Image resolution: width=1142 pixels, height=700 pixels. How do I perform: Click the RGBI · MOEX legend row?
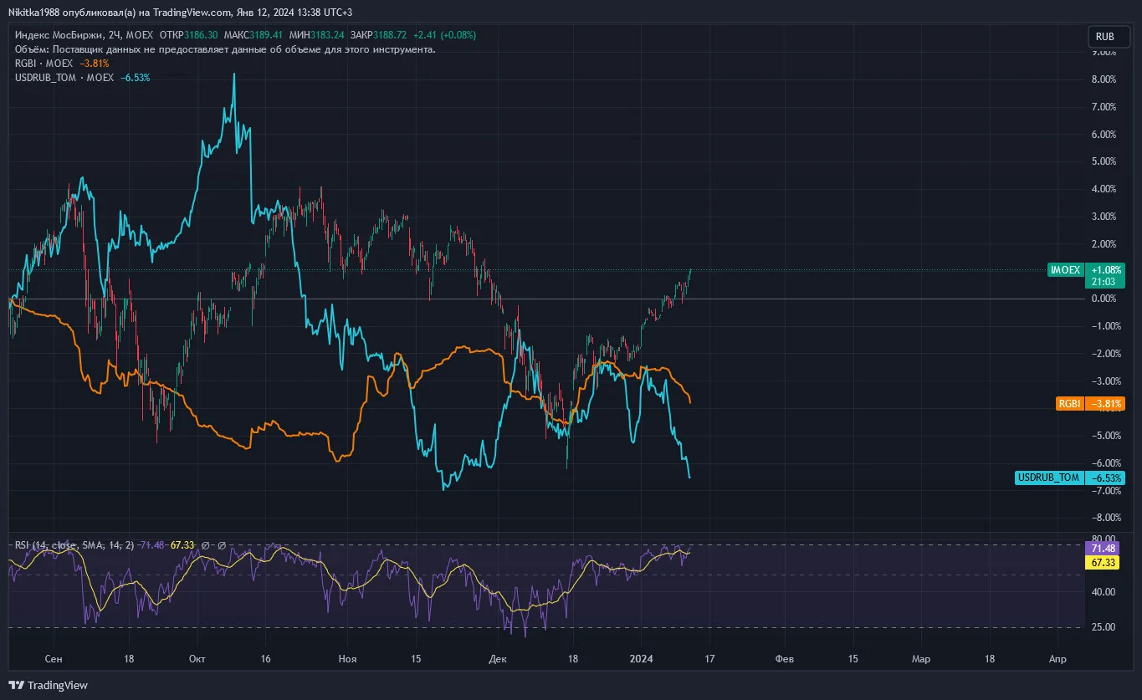[62, 64]
